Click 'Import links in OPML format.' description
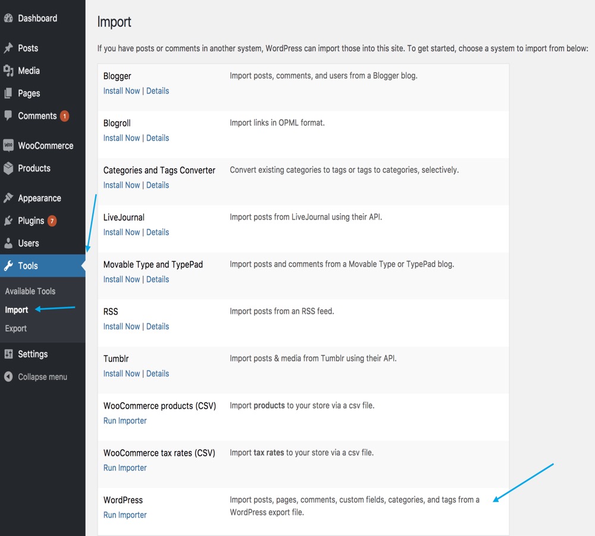The width and height of the screenshot is (595, 536). [277, 123]
